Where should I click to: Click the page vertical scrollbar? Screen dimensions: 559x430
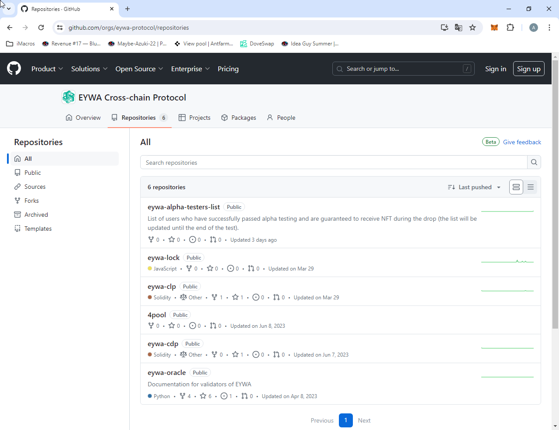click(556, 194)
